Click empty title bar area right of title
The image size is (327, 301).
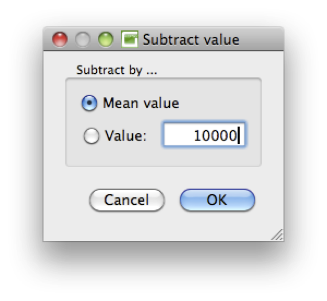click(261, 39)
